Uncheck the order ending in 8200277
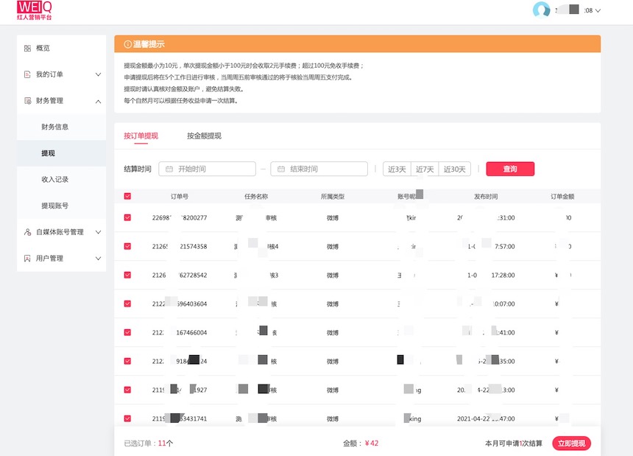Viewport: 633px width, 456px height. point(127,218)
